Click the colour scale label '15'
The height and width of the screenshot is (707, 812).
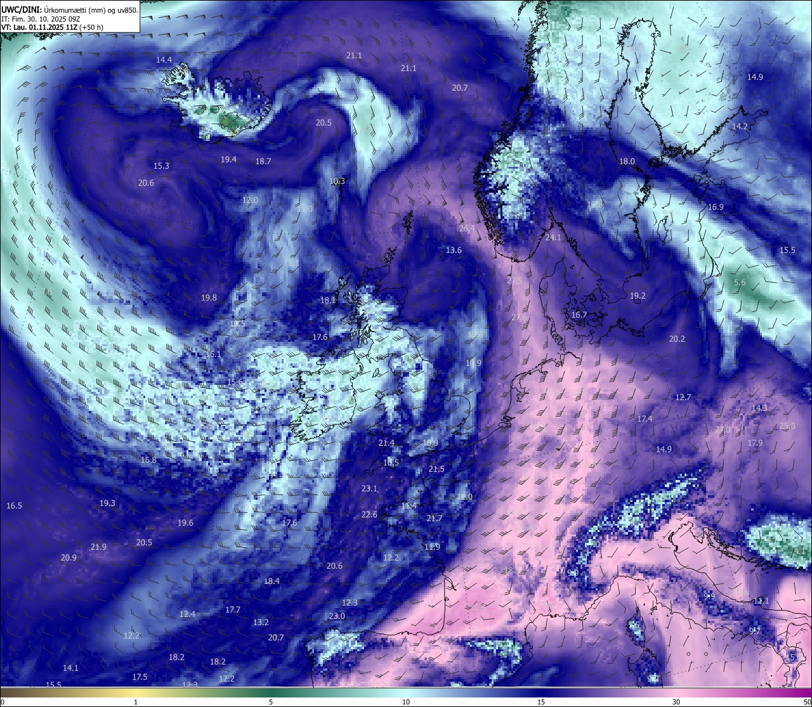tap(541, 702)
